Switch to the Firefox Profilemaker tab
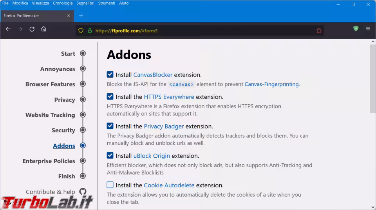This screenshot has height=210, width=376. (37, 16)
